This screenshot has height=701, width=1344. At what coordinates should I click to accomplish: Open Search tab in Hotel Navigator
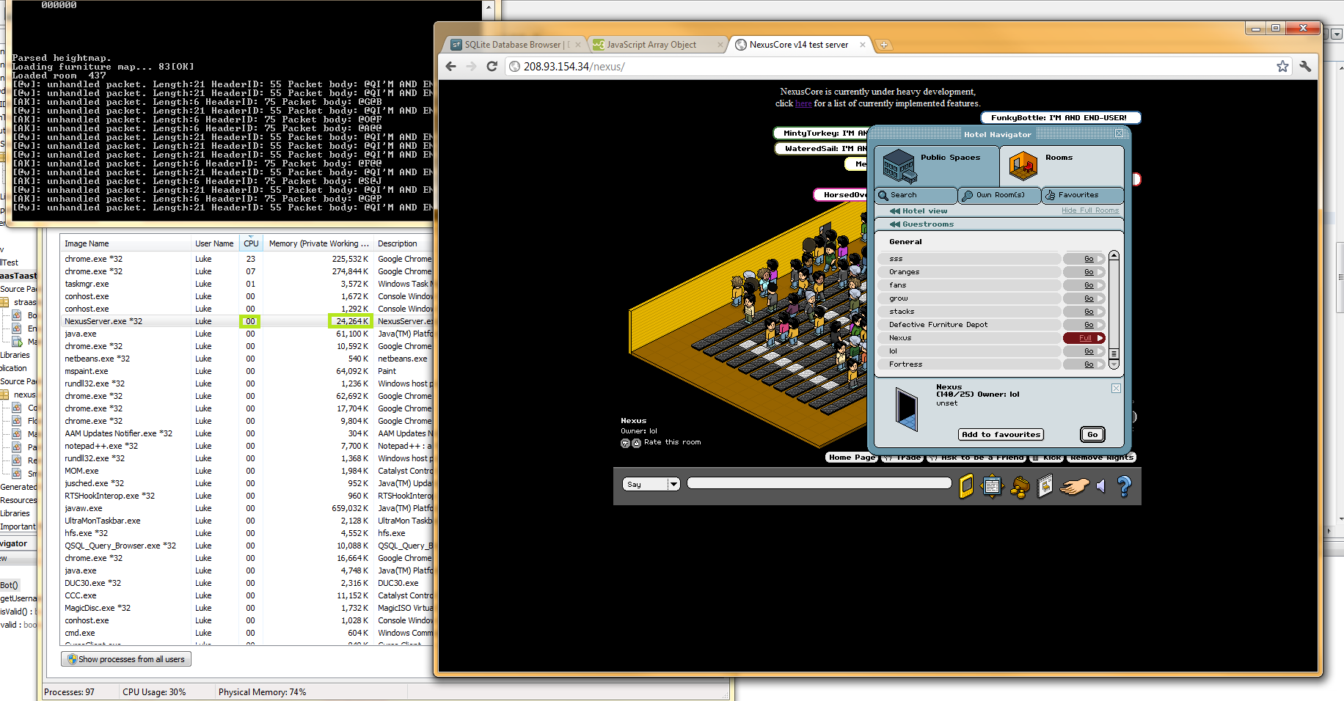tap(916, 195)
